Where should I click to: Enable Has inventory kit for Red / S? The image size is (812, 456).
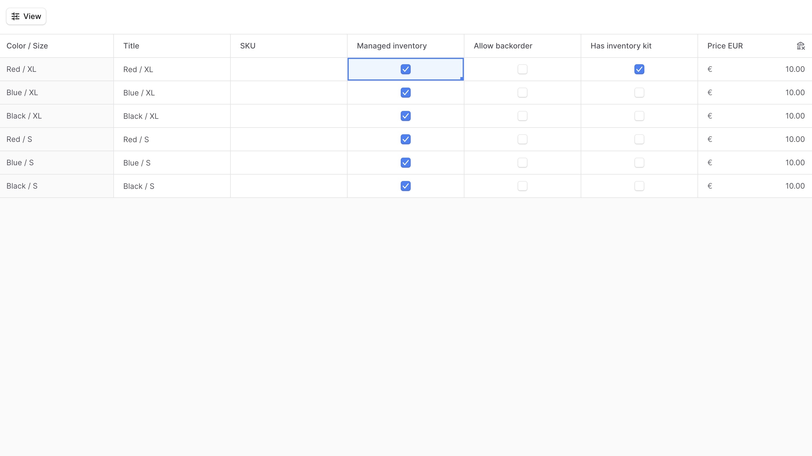[639, 139]
